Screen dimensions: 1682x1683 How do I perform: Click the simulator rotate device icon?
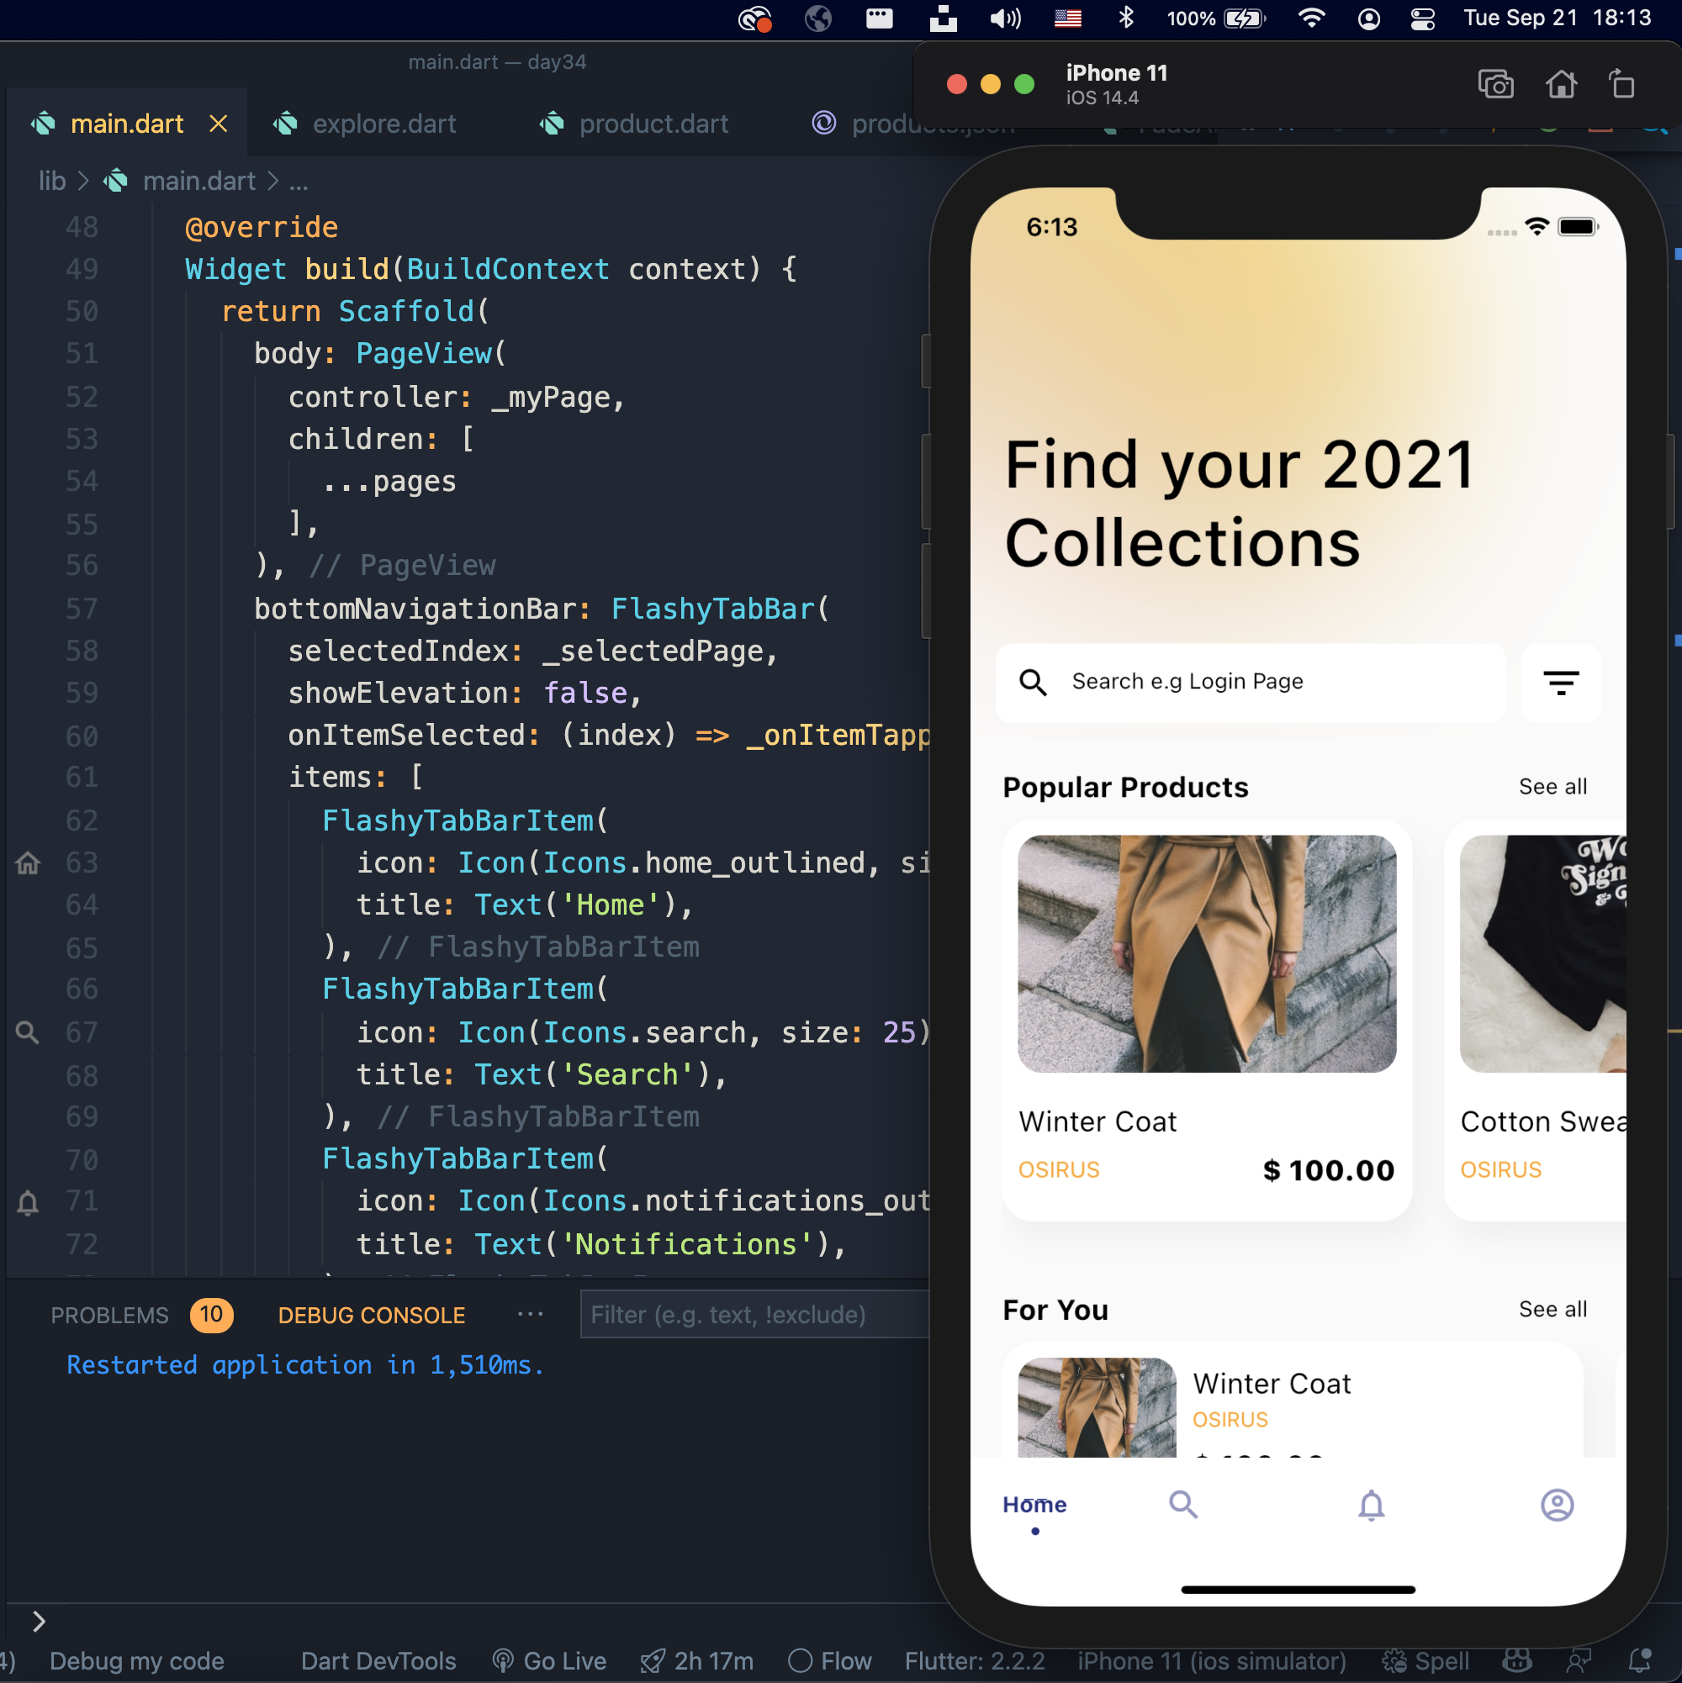pos(1621,85)
